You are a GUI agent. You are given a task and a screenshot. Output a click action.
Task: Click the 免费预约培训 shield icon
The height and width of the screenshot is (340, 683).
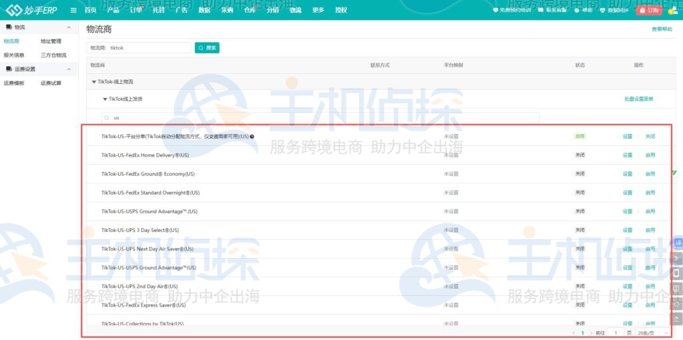pyautogui.click(x=496, y=10)
